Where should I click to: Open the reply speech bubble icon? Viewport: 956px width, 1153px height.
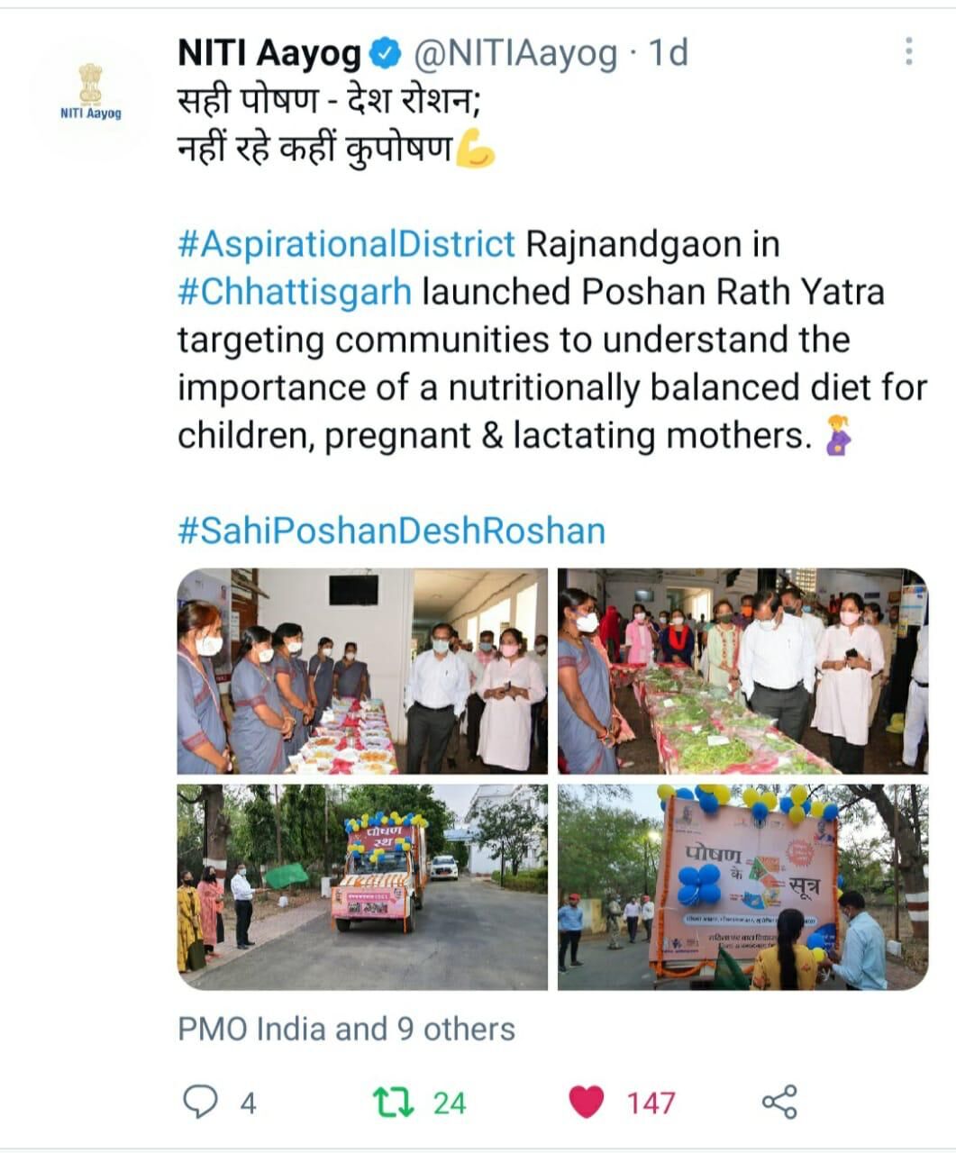201,1102
